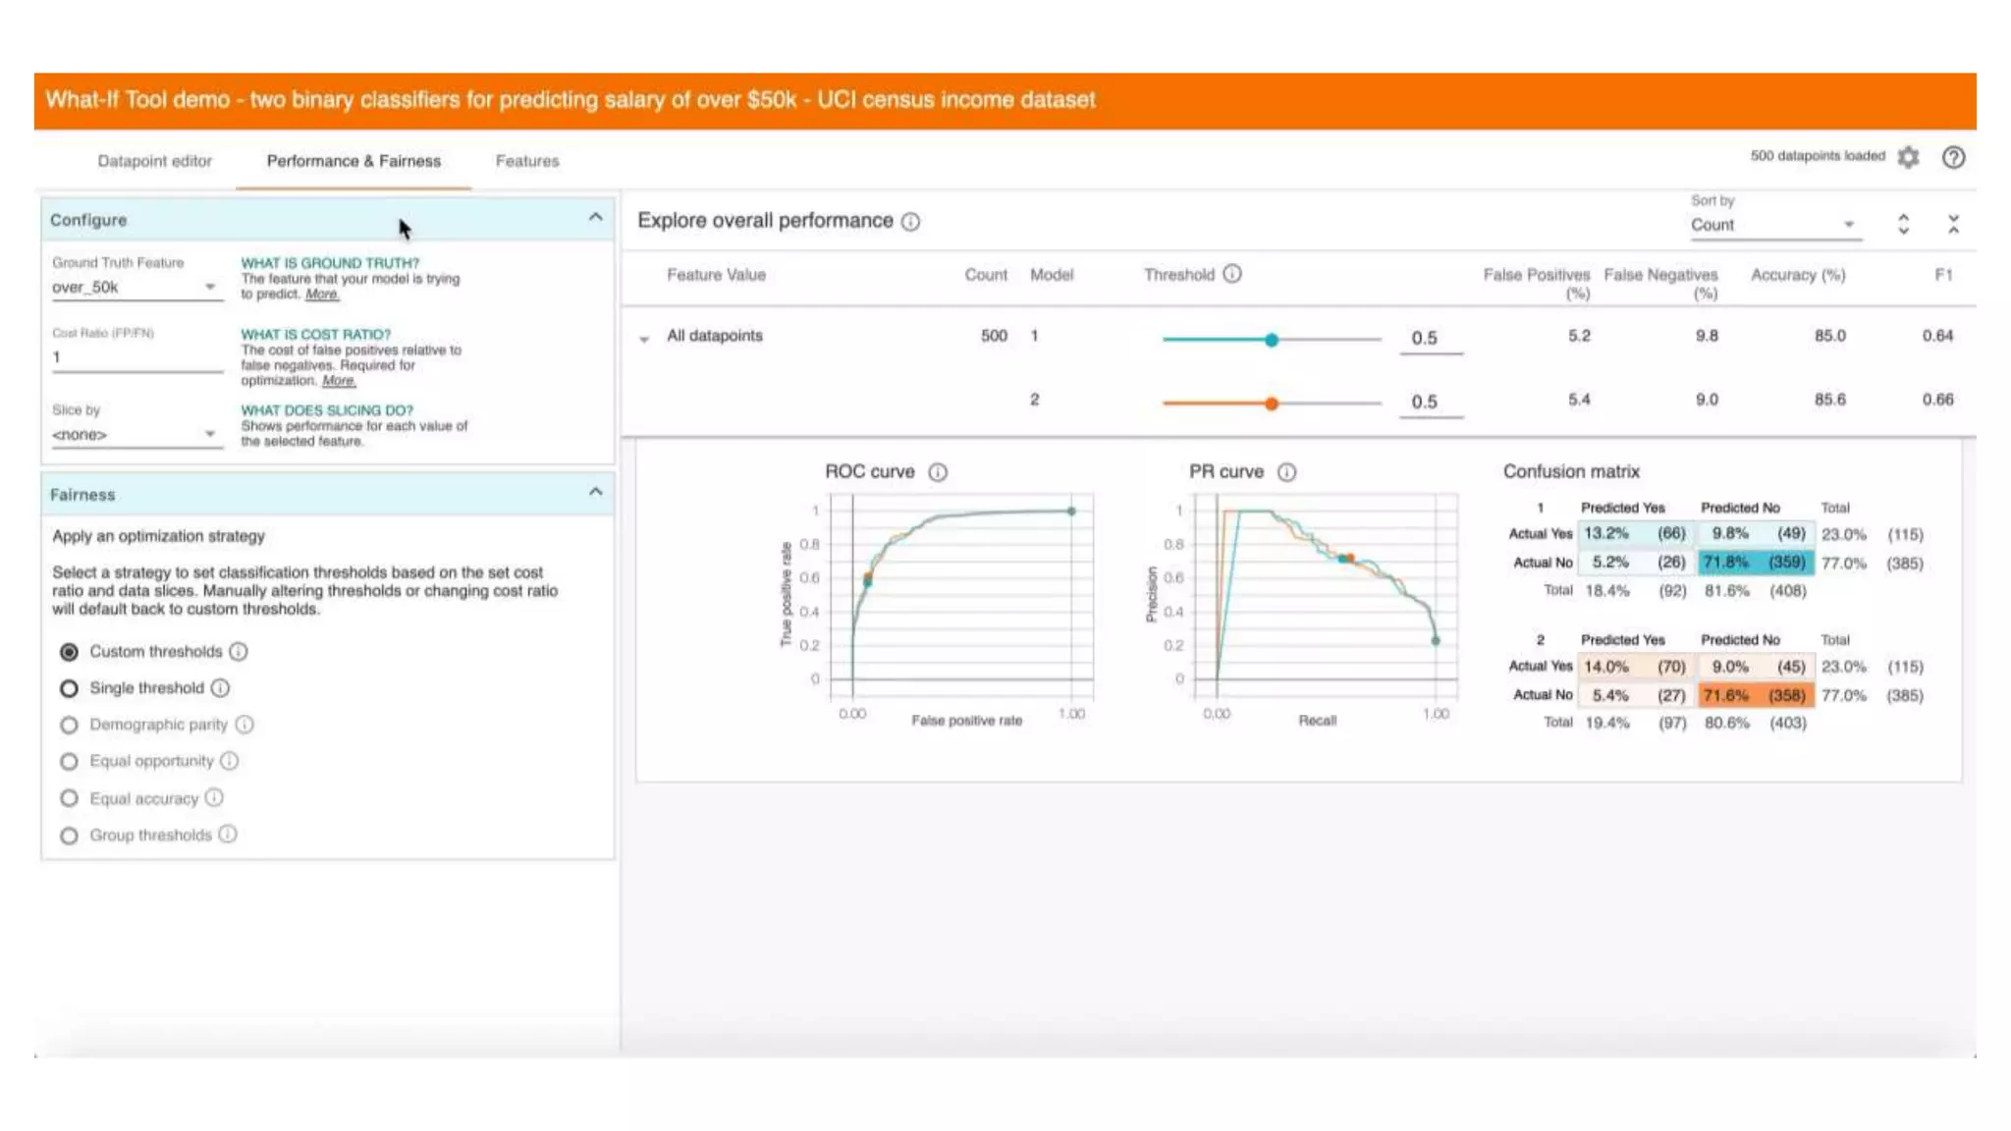This screenshot has height=1131, width=2011.
Task: Select the Custom thresholds radio button
Action: [69, 652]
